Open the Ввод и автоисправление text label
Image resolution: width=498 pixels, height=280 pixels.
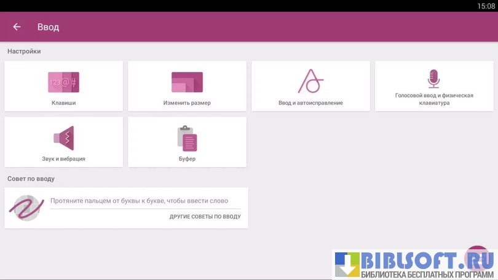point(310,103)
